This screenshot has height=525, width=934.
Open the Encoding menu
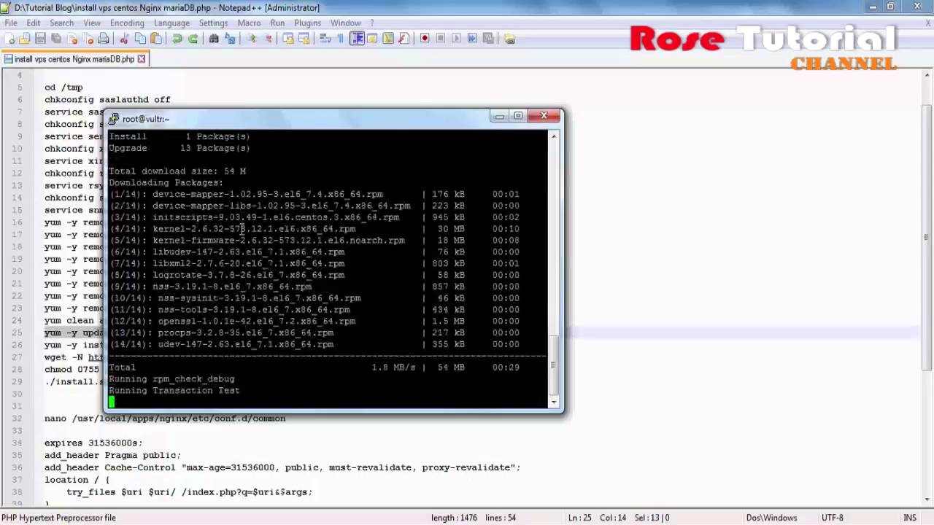point(127,23)
